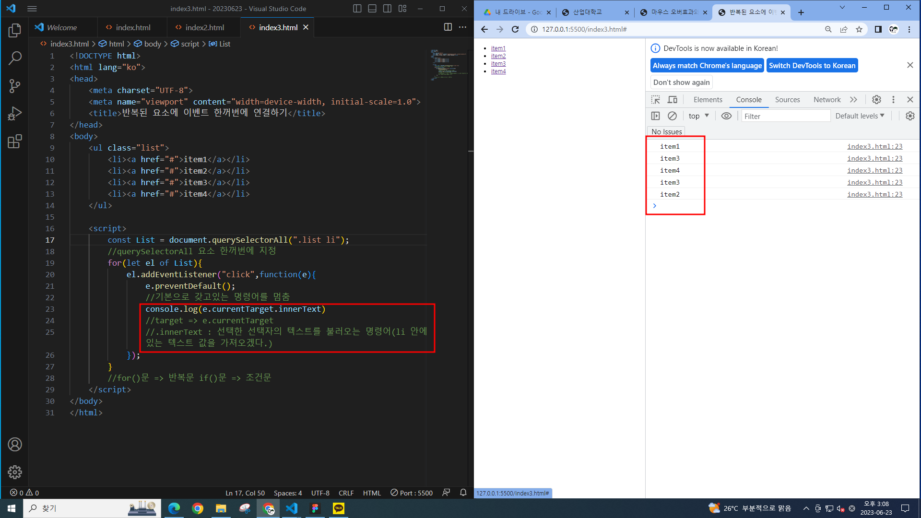Toggle the console sidebar panel
921x518 pixels.
click(x=655, y=116)
